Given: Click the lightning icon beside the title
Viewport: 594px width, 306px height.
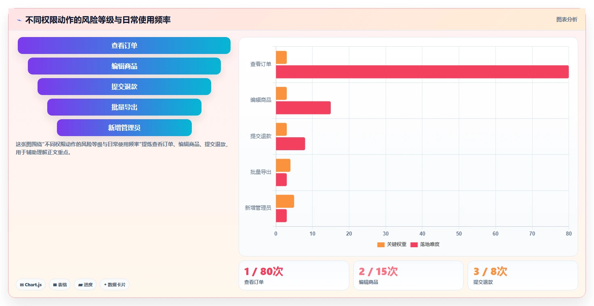Looking at the screenshot, I should [x=19, y=20].
